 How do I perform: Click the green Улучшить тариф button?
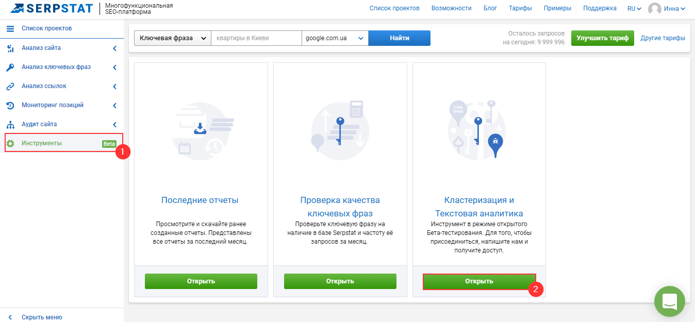[603, 38]
